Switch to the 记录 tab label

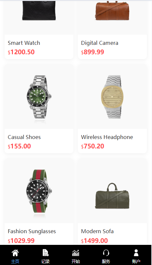click(46, 261)
